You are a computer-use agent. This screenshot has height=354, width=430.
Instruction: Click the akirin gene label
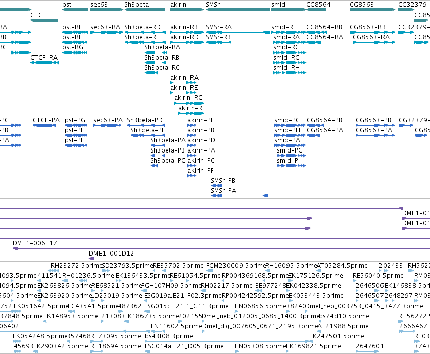click(178, 5)
